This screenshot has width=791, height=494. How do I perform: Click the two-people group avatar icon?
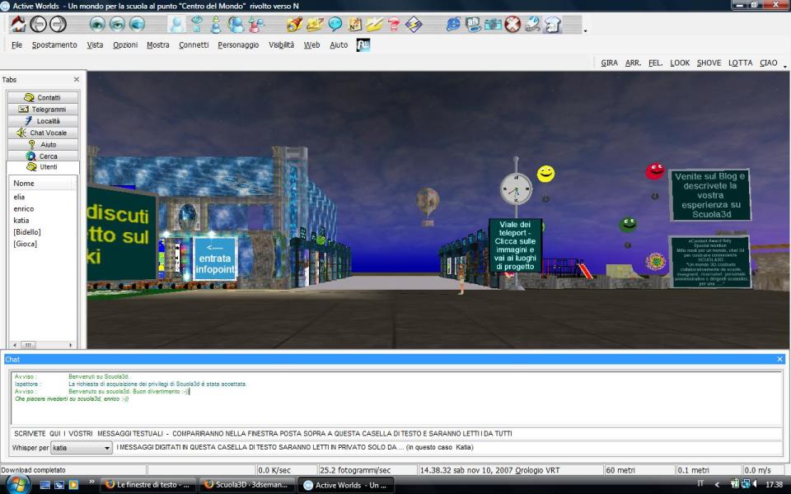[x=236, y=24]
